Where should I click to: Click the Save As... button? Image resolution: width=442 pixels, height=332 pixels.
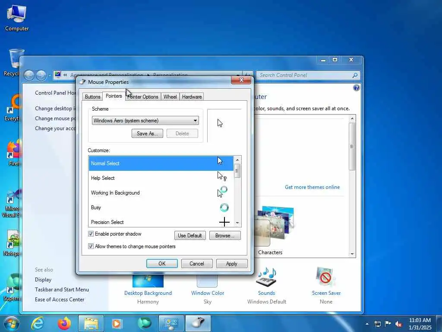point(147,134)
